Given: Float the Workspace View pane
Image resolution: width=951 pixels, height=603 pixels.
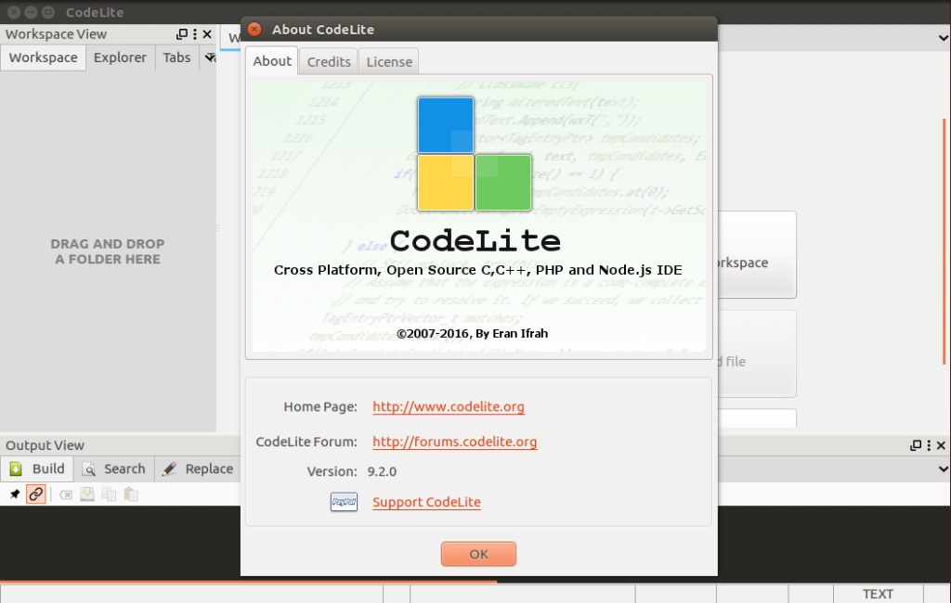Looking at the screenshot, I should click(x=181, y=34).
